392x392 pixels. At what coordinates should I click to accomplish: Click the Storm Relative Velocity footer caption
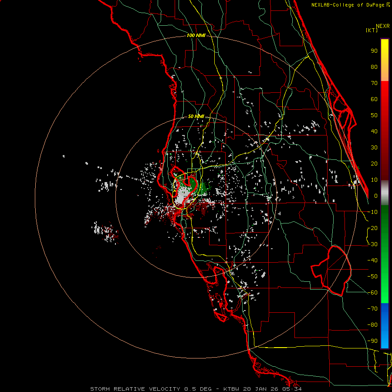196,389
